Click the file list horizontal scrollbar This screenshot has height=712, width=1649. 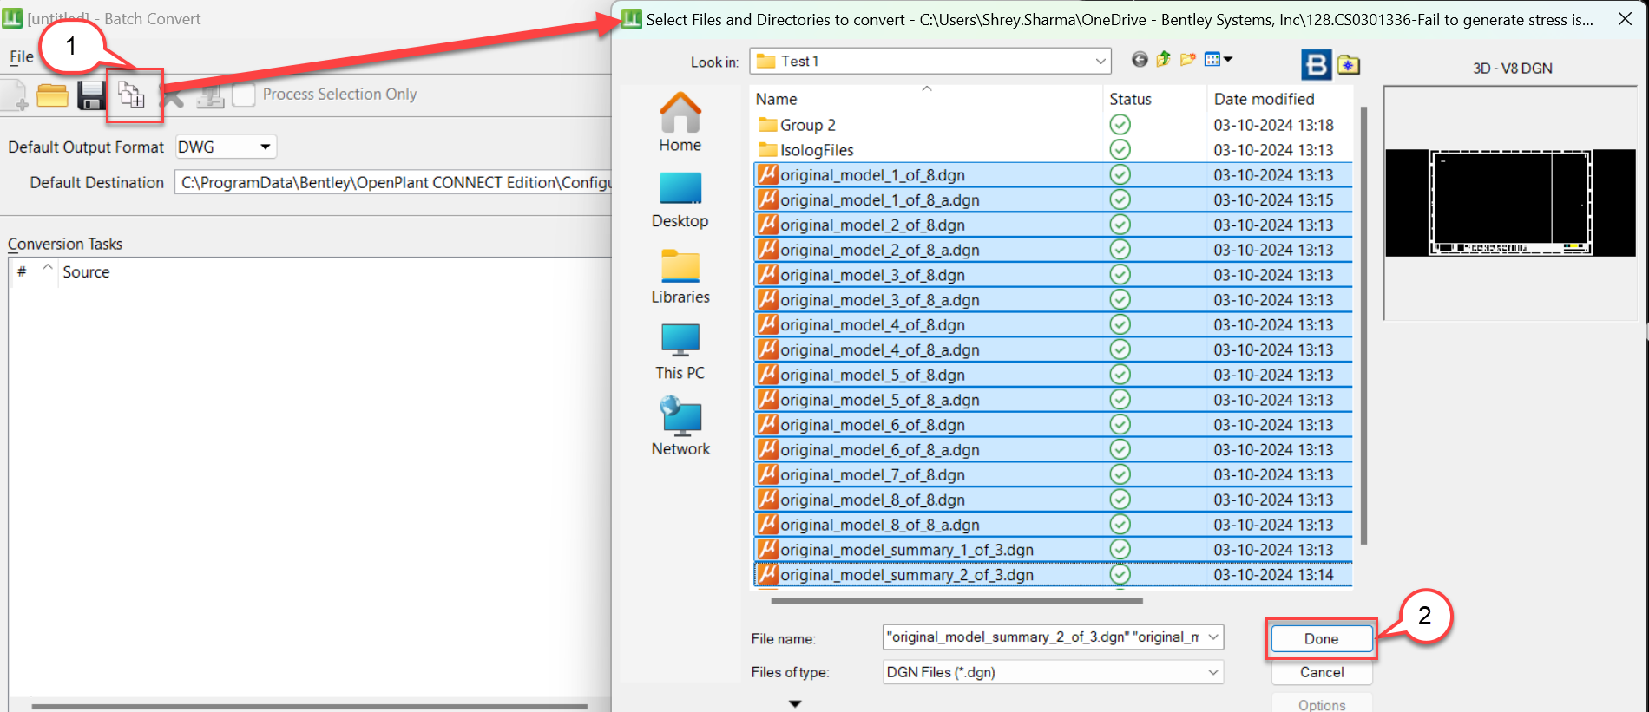click(x=956, y=600)
